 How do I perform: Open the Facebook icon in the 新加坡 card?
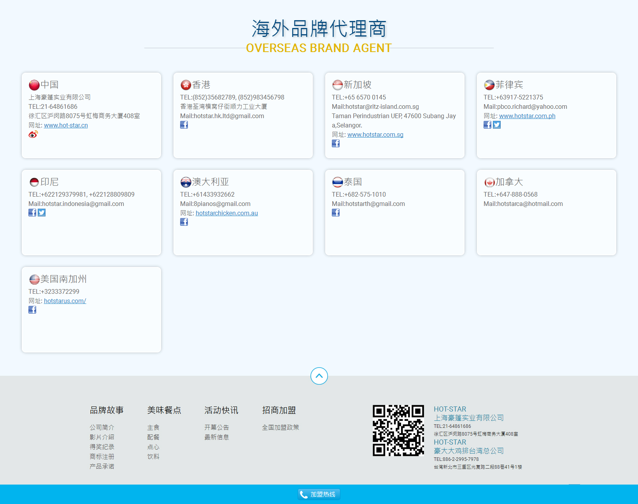(336, 143)
